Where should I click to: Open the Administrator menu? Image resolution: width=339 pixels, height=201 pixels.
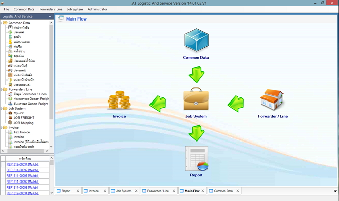[x=97, y=9]
